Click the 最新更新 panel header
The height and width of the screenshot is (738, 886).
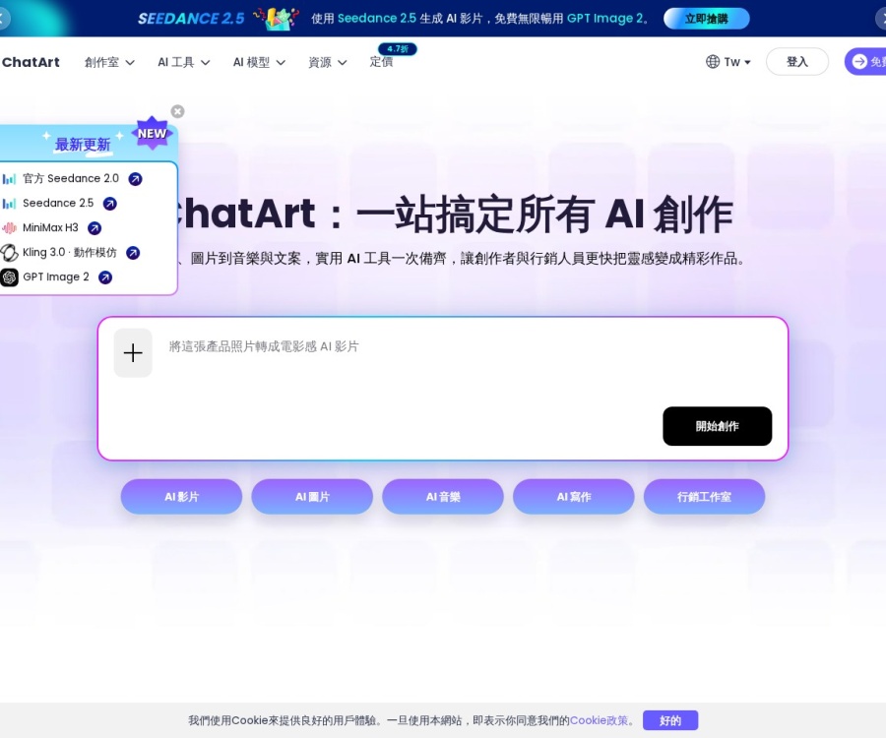pos(83,145)
